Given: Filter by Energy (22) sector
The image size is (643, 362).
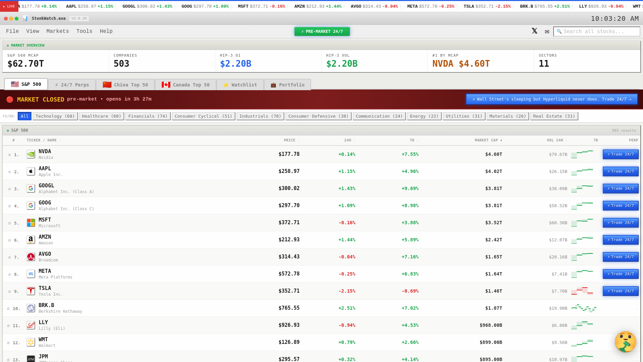Looking at the screenshot, I should (x=424, y=116).
